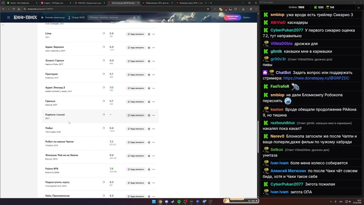The width and height of the screenshot is (364, 205).
Task: Open browser downloads icon
Action: (243, 9)
